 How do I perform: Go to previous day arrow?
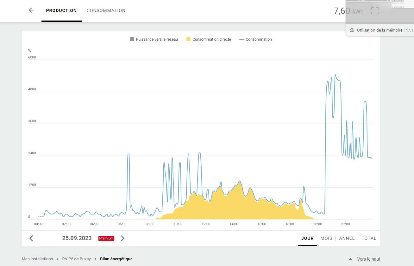[31, 238]
